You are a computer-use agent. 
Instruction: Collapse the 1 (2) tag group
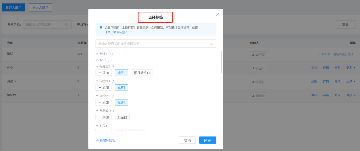pos(97,126)
